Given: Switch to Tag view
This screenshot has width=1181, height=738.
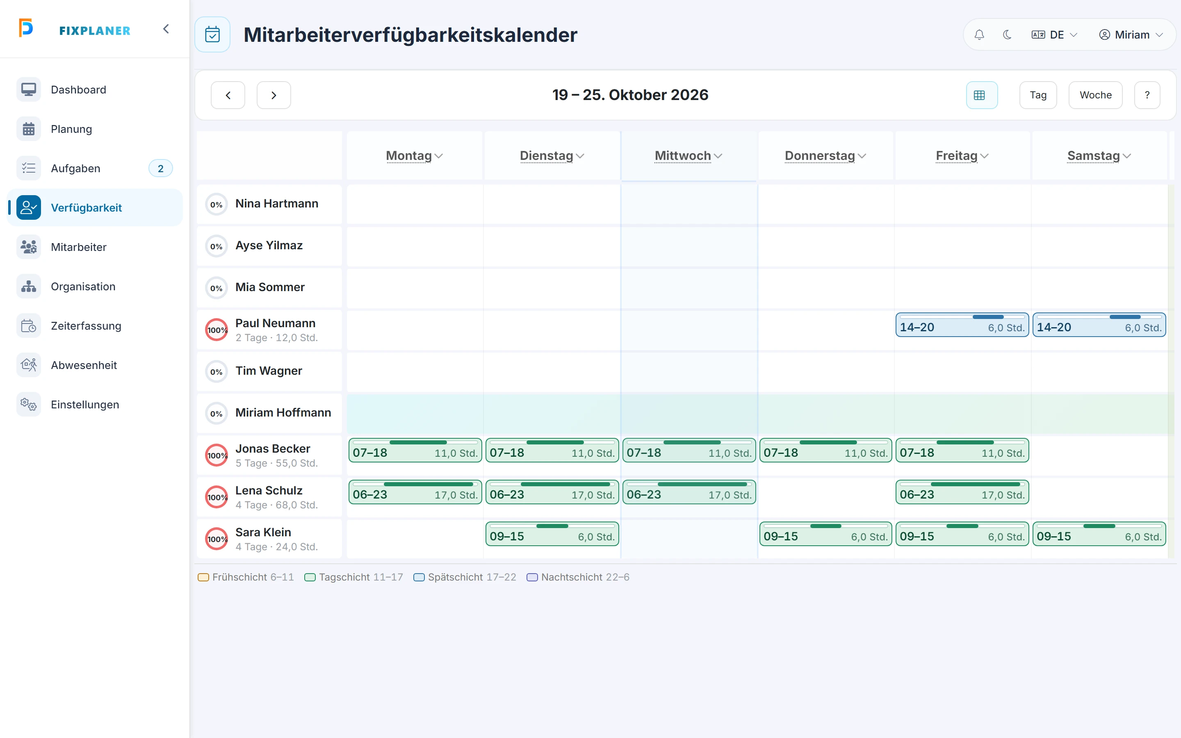Looking at the screenshot, I should click(x=1038, y=95).
